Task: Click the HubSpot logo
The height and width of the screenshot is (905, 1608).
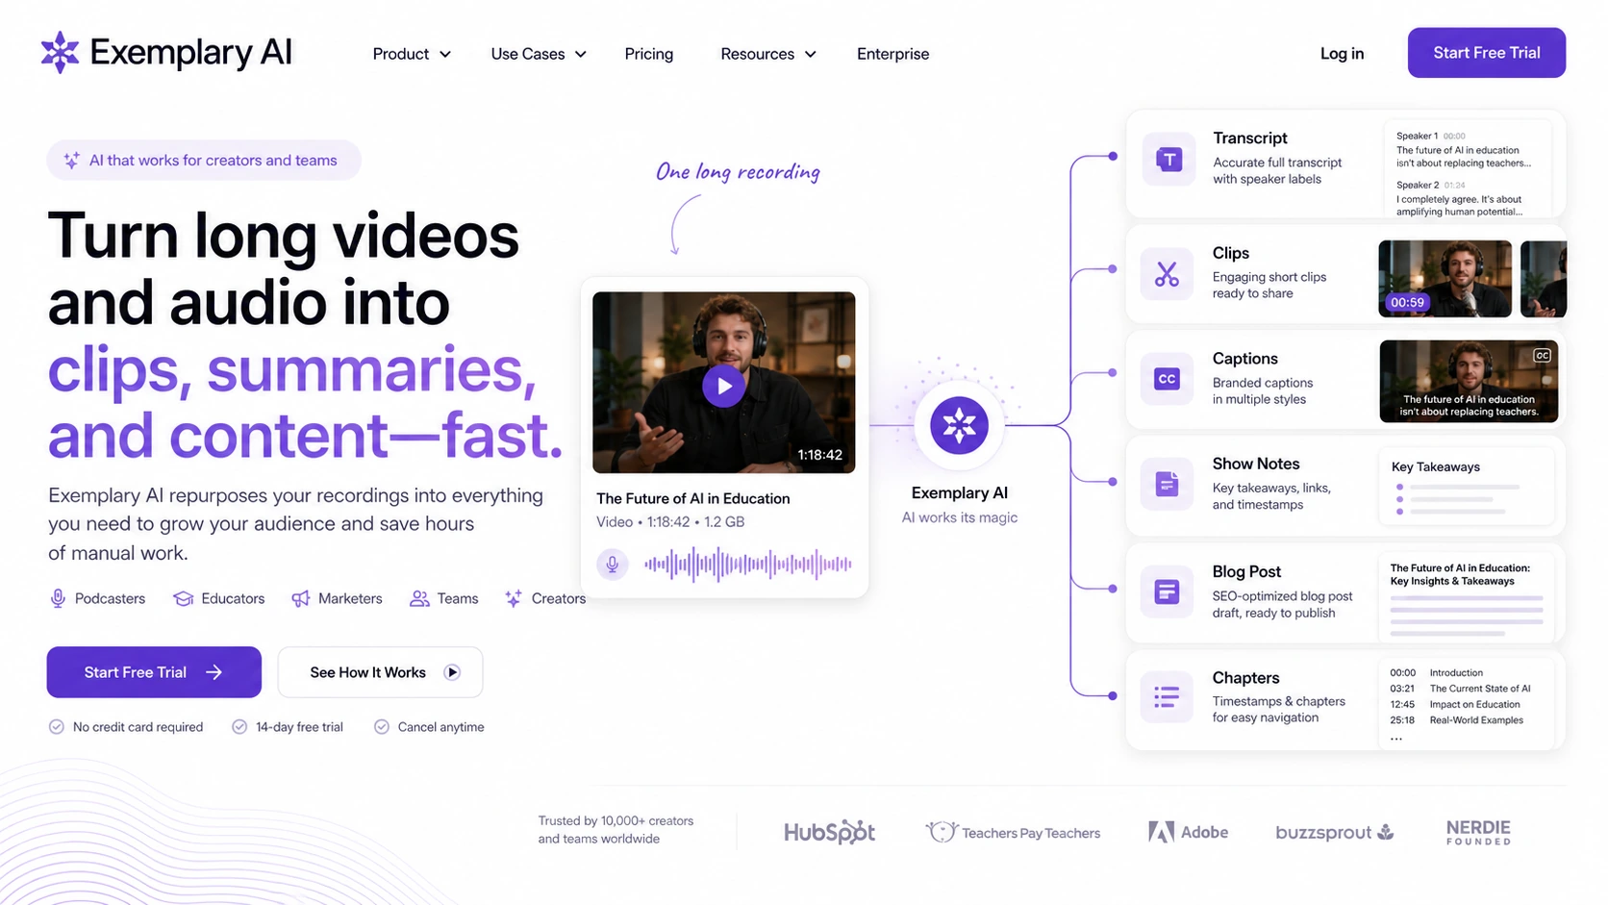Action: (829, 832)
